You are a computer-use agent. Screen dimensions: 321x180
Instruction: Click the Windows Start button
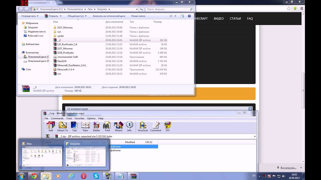click(21, 176)
